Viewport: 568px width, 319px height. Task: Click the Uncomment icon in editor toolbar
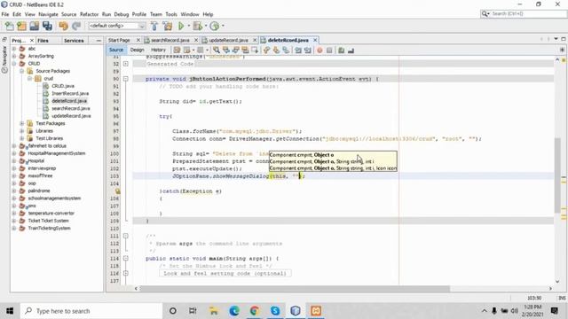[x=351, y=51]
